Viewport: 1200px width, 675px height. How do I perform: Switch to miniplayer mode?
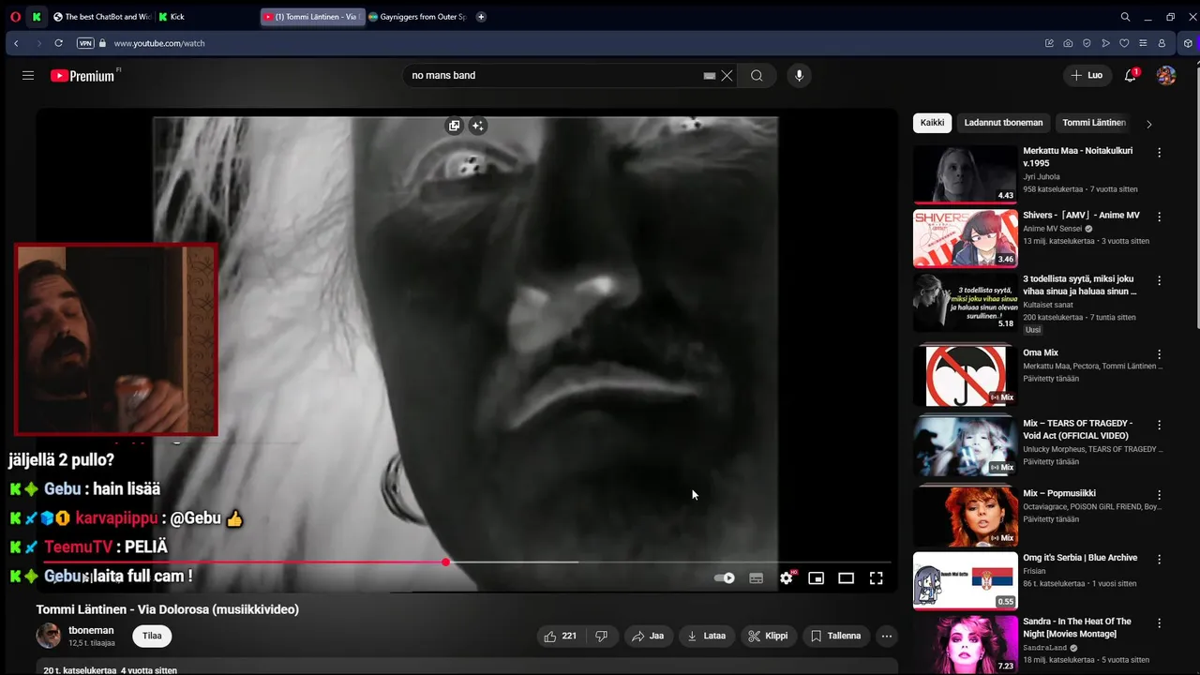816,578
